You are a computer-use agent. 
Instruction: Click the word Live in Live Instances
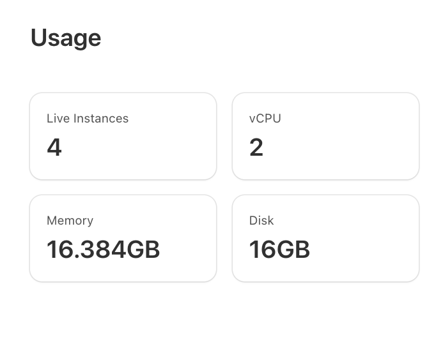[x=58, y=119]
